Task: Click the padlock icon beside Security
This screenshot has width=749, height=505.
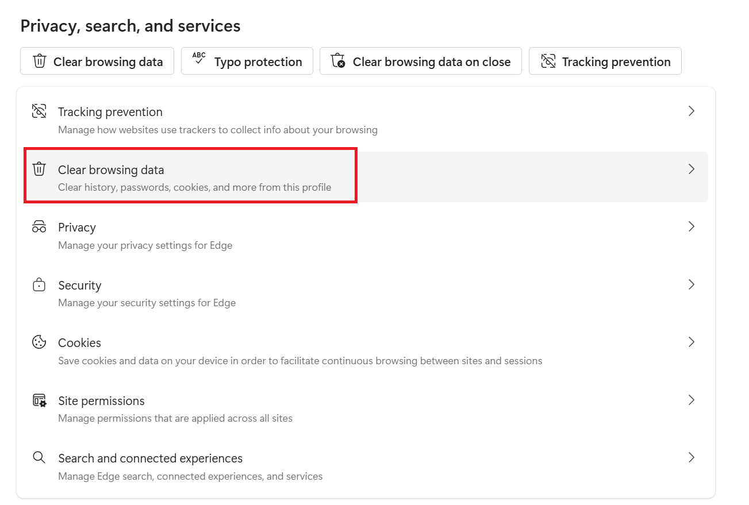Action: pos(39,285)
